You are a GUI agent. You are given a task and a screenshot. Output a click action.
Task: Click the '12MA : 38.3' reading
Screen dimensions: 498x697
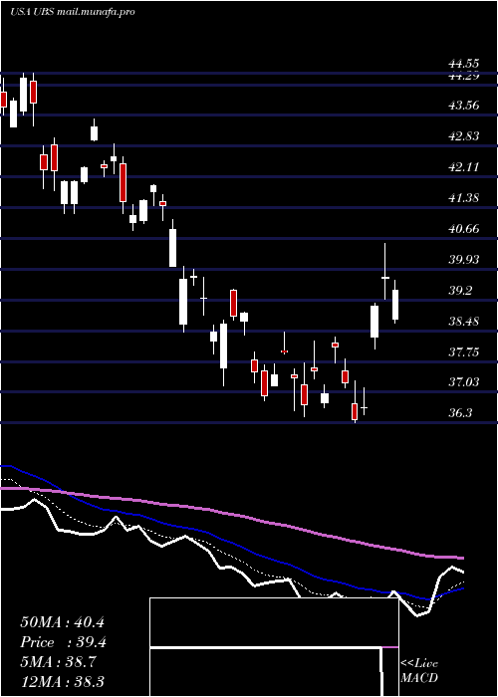coord(62,682)
